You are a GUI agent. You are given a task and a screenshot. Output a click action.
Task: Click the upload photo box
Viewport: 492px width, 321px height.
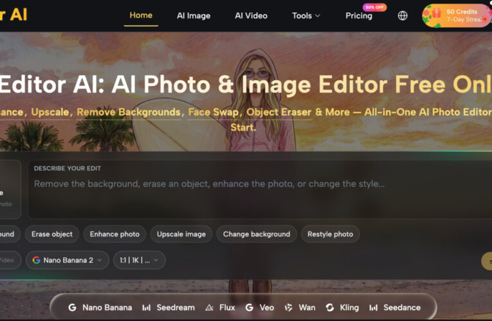click(x=10, y=189)
